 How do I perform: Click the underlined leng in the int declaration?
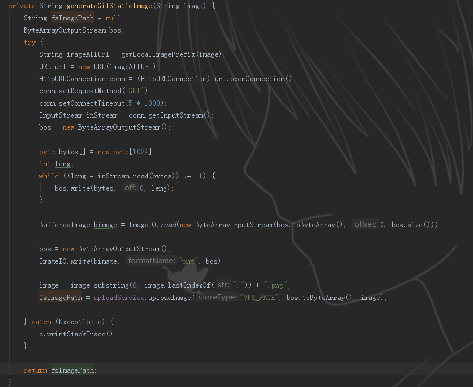62,164
